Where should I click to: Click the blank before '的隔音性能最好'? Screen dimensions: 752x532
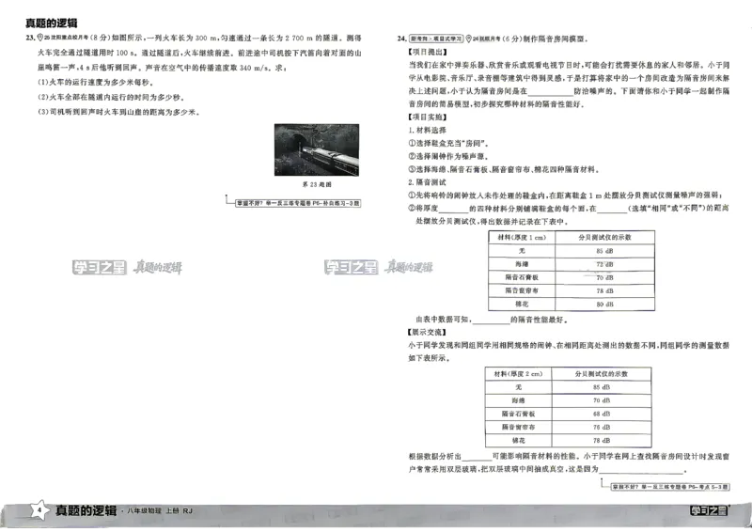tap(491, 320)
